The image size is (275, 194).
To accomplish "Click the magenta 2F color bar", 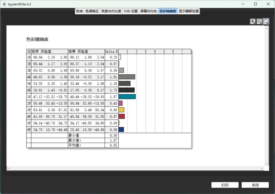I will (121, 103).
